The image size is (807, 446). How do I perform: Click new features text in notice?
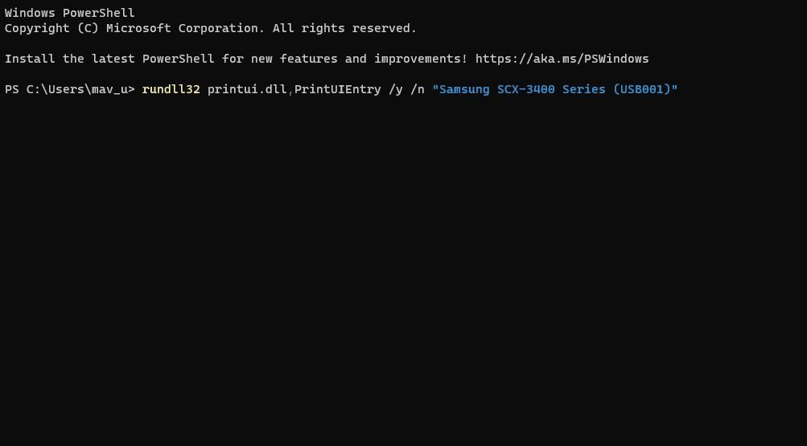(294, 59)
